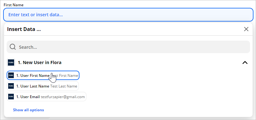The image size is (256, 120).
Task: Click Flora icon in User Last Name pill
Action: coord(11,86)
